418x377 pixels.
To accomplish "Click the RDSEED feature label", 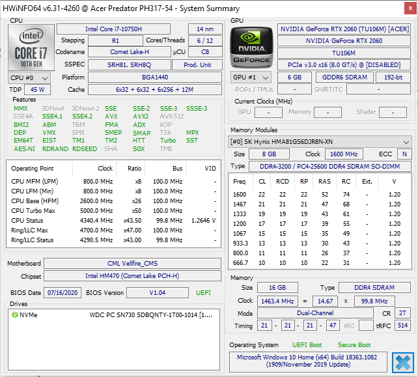I will pyautogui.click(x=85, y=148).
